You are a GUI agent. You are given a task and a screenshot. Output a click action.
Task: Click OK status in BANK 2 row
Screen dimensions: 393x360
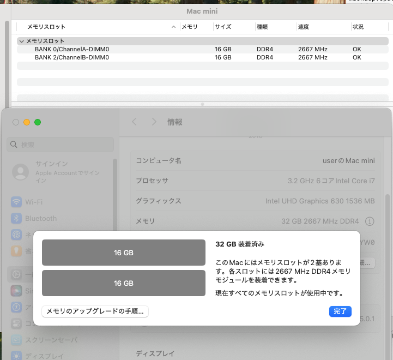tap(357, 57)
